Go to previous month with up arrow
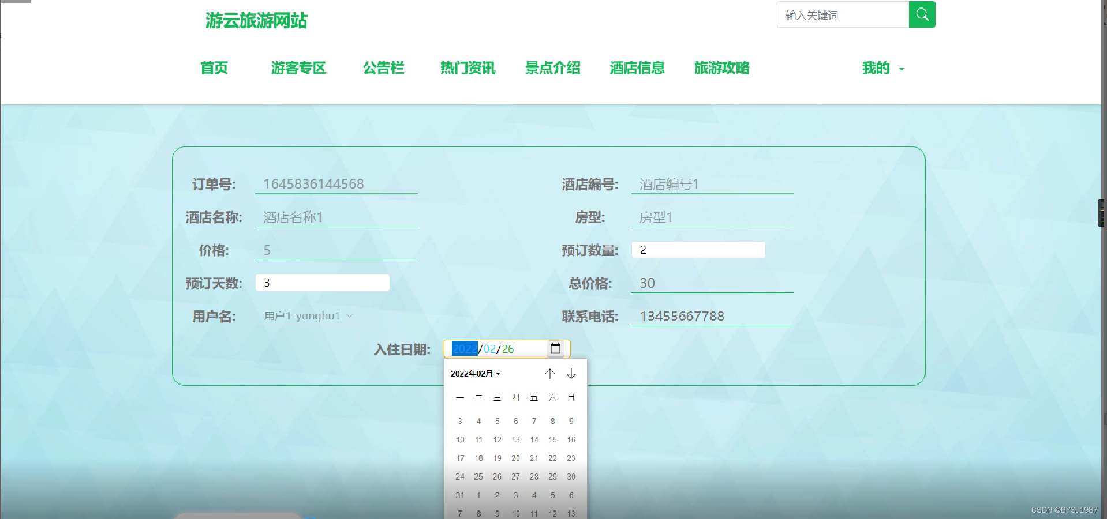The image size is (1107, 519). click(550, 374)
